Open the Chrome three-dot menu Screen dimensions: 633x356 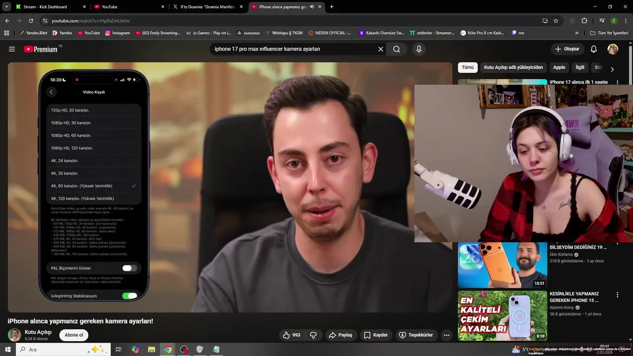[x=625, y=21]
